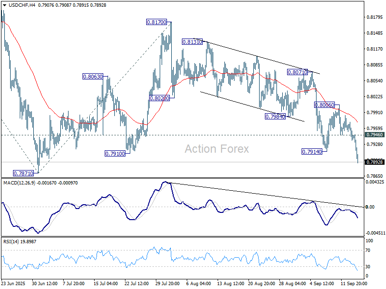Viewport: 386px width, 289px height.
Task: Select the 0.80630 high price label
Action: (x=92, y=76)
